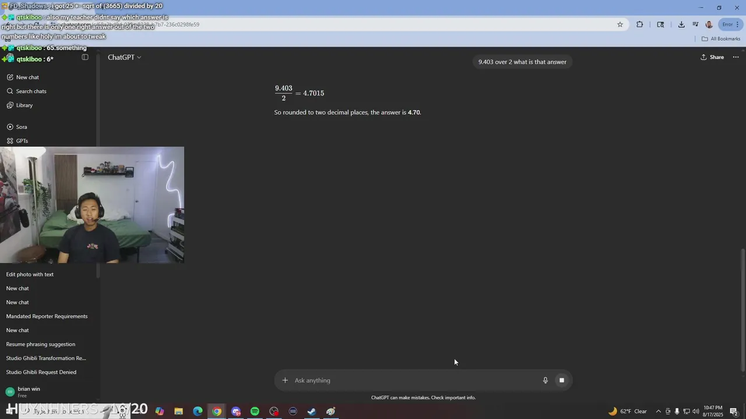This screenshot has height=419, width=746.
Task: Open the weather widget showing 62°F Clear
Action: pos(628,411)
